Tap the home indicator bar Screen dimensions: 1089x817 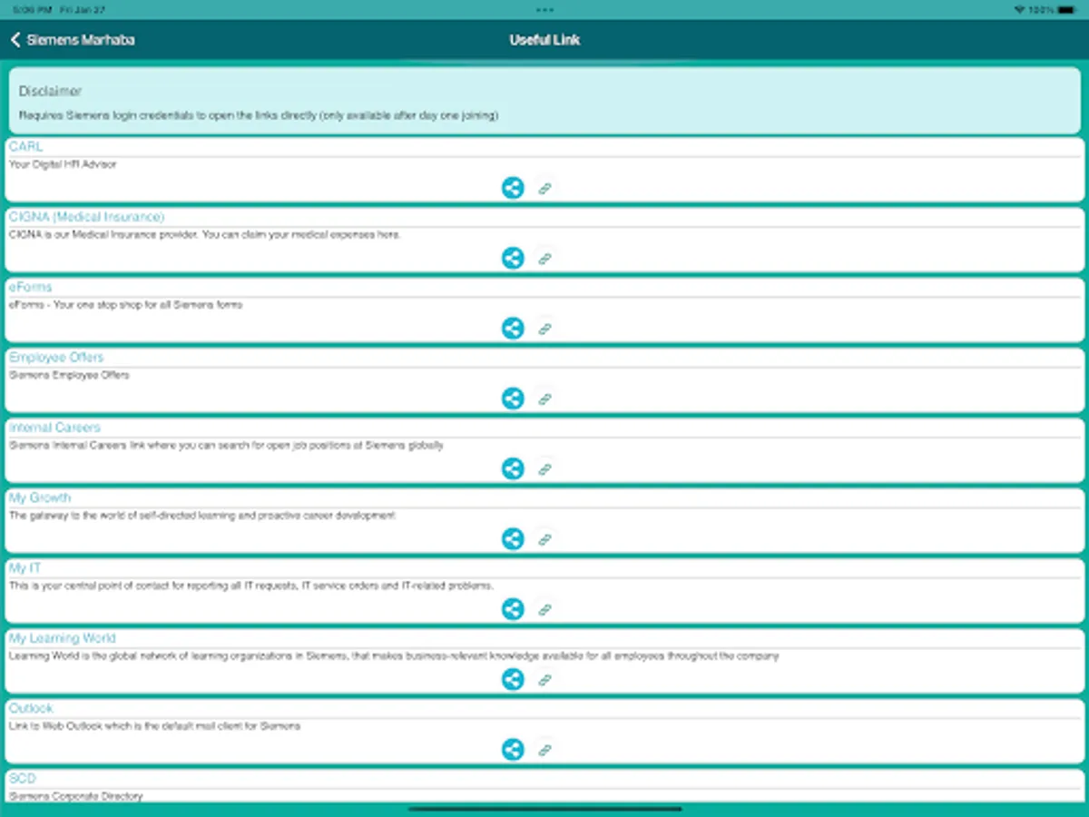[x=544, y=808]
